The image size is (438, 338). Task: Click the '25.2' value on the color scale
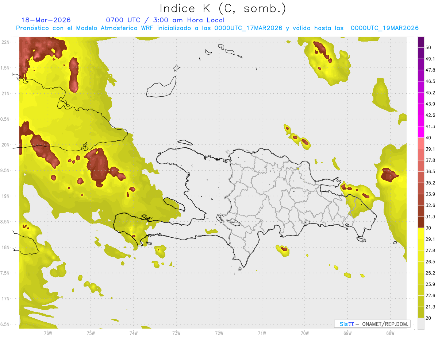coord(430,273)
